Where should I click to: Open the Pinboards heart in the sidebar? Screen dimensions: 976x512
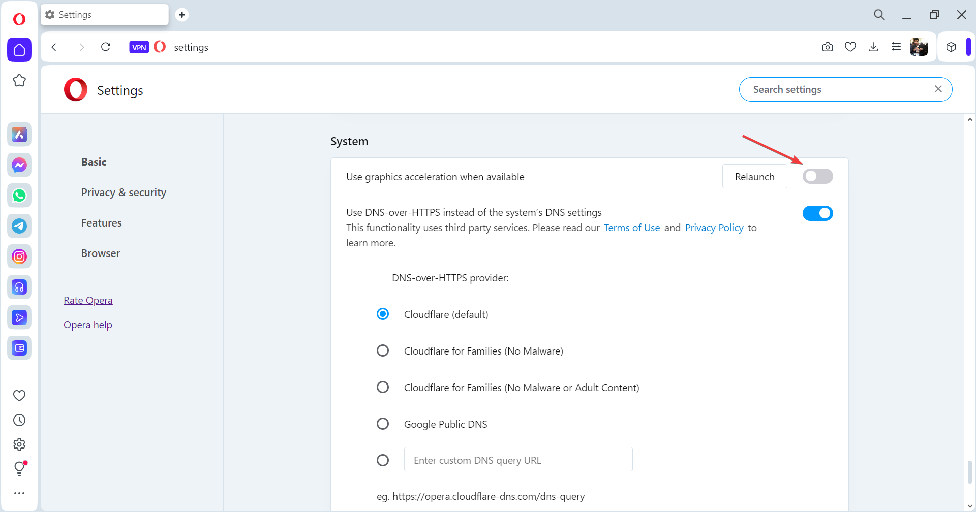19,395
